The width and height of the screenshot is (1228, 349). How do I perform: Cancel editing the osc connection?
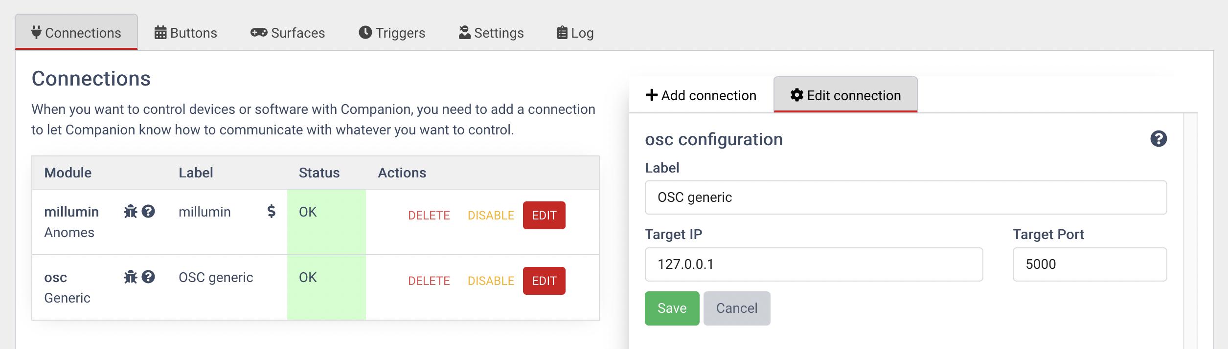[x=736, y=308]
